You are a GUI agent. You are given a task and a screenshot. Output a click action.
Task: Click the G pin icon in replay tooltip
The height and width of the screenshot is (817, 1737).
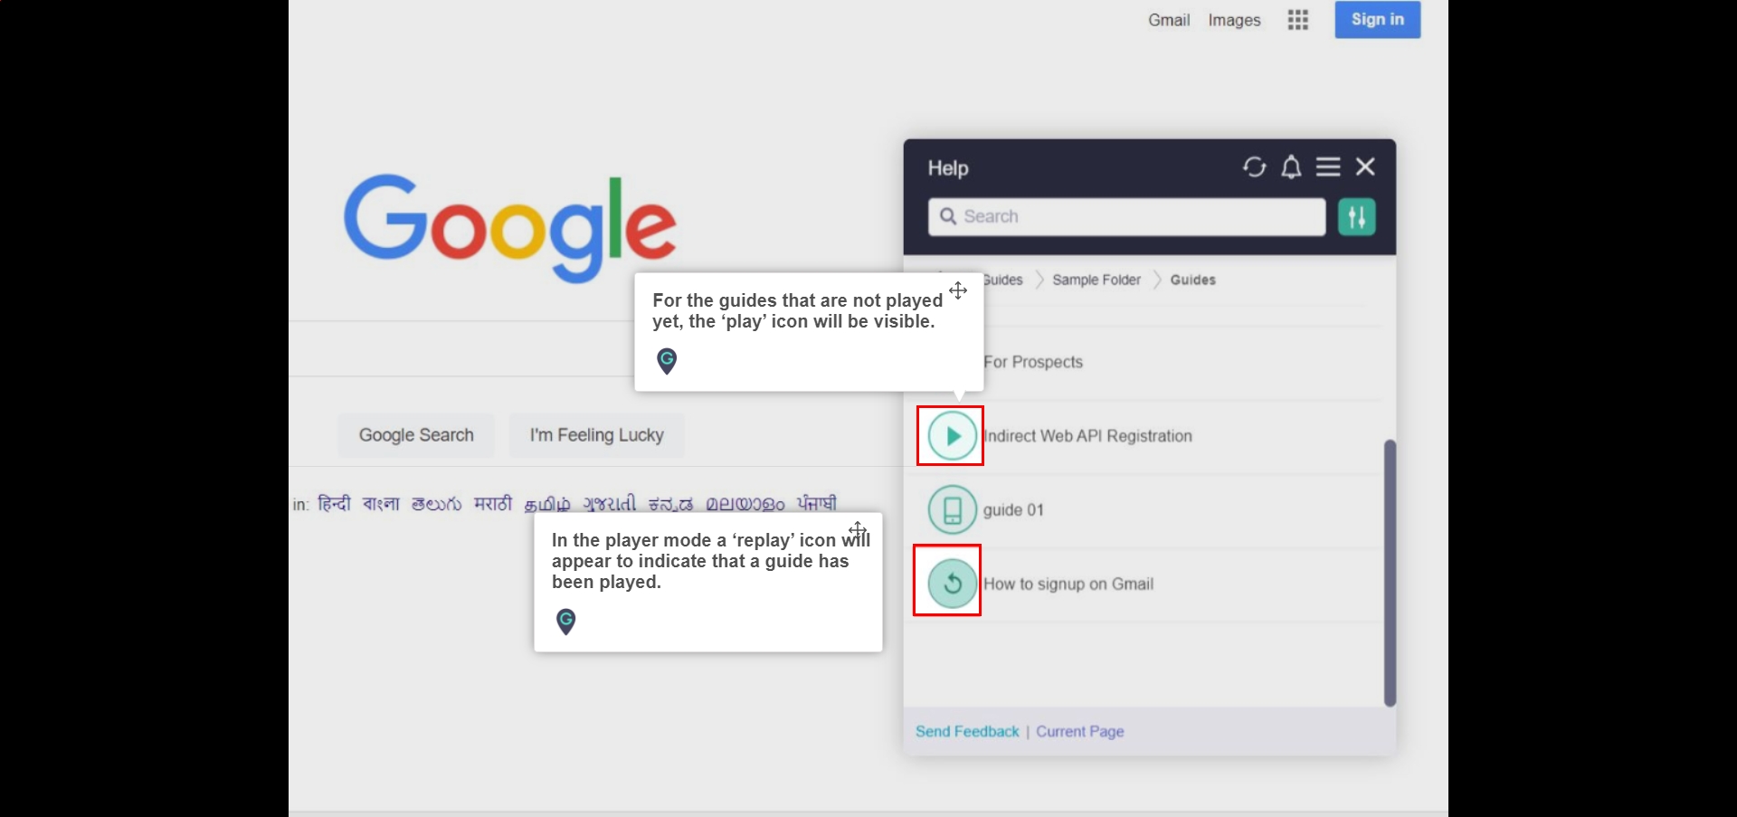click(565, 621)
